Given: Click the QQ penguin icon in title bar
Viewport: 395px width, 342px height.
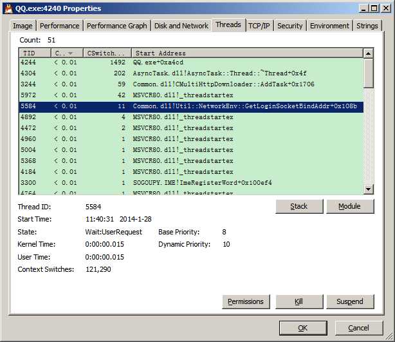Looking at the screenshot, I should tap(8, 8).
